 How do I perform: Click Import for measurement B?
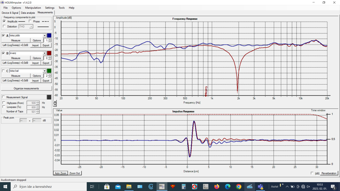click(35, 63)
